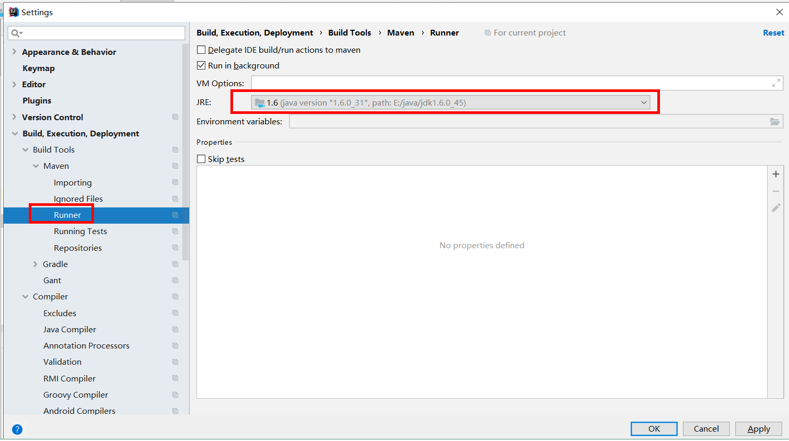Add a property with the plus icon

pyautogui.click(x=776, y=174)
